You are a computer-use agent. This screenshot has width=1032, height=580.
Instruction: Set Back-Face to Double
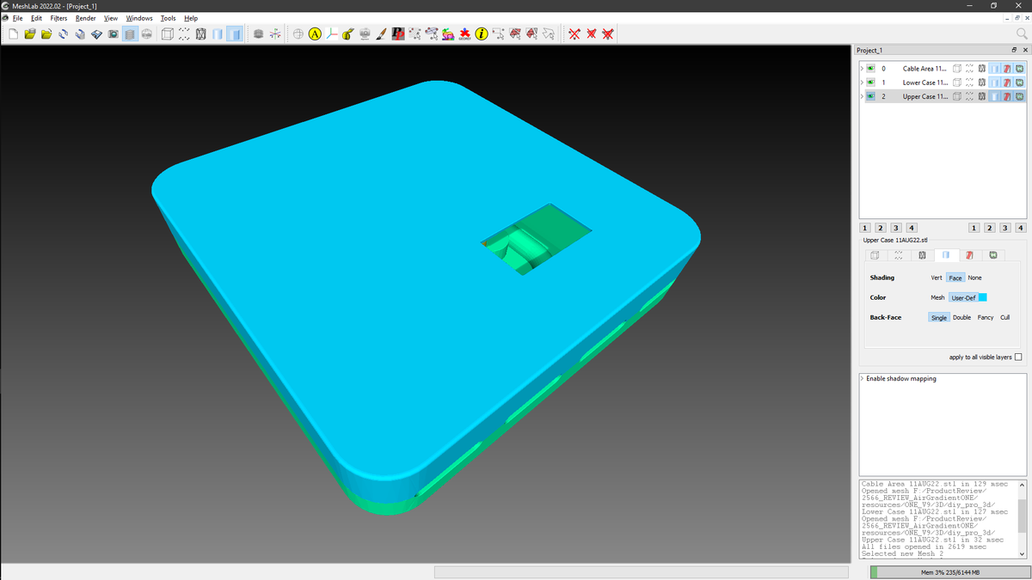pos(961,317)
